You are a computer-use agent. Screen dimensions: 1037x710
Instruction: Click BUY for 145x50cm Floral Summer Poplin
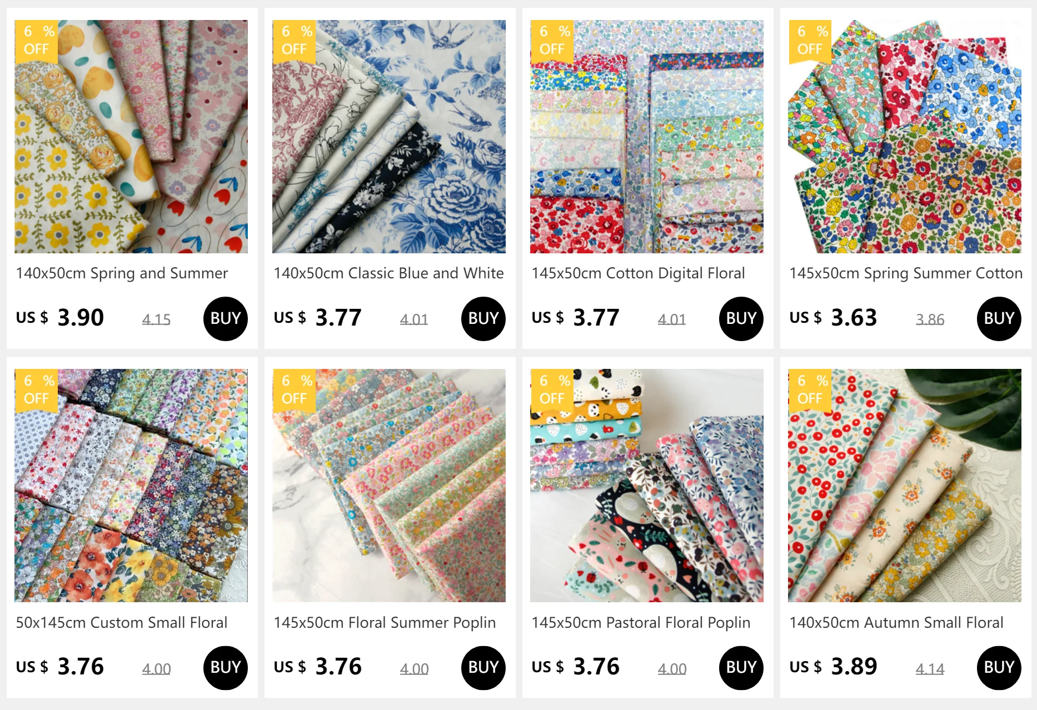click(x=483, y=668)
